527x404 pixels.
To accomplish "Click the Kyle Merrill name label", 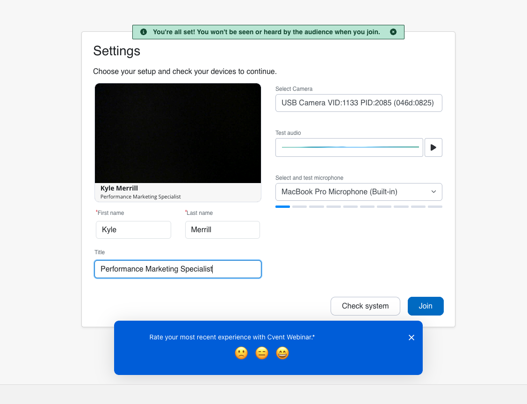I will tap(119, 188).
